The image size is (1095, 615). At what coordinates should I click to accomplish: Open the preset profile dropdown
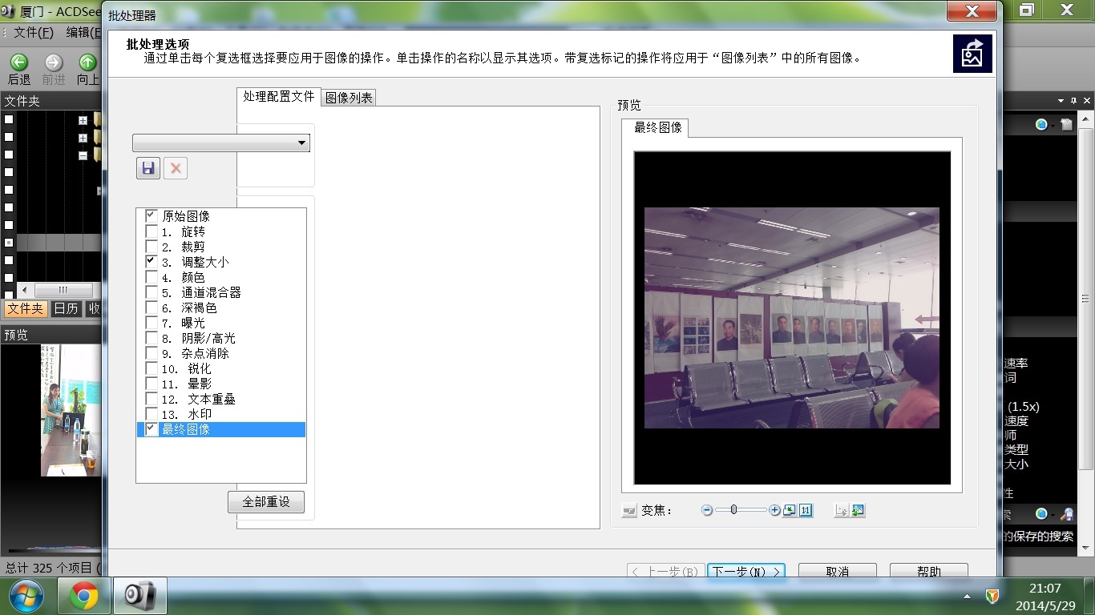(221, 143)
